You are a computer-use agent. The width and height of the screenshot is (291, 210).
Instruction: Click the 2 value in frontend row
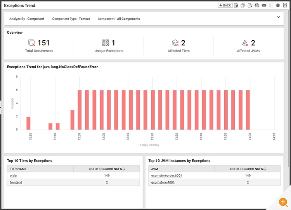(107, 182)
